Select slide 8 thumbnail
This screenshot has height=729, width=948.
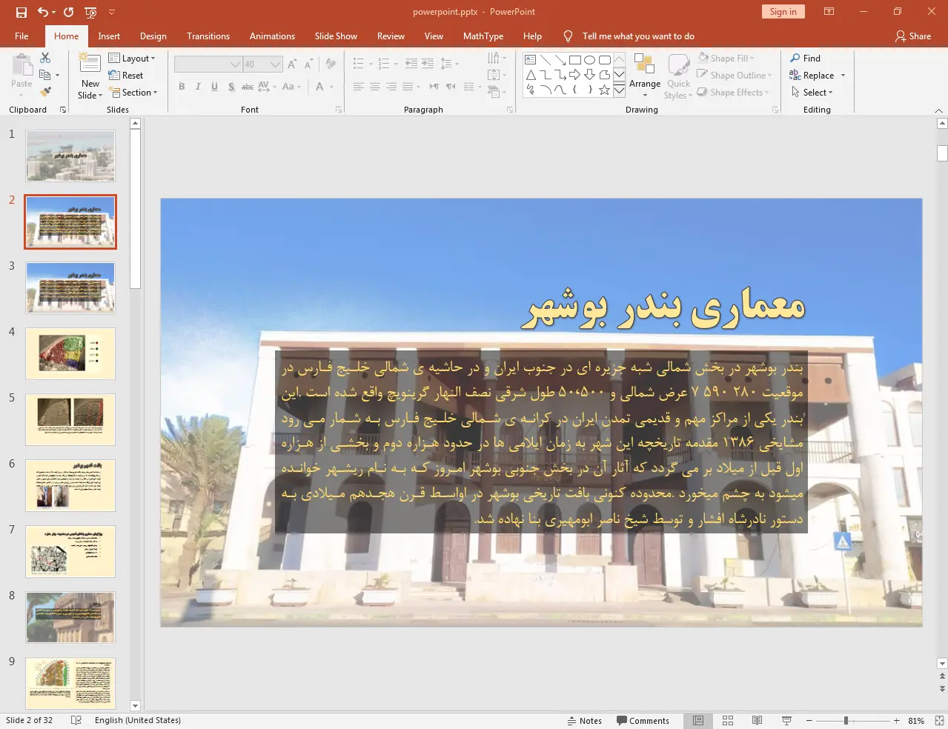click(70, 617)
